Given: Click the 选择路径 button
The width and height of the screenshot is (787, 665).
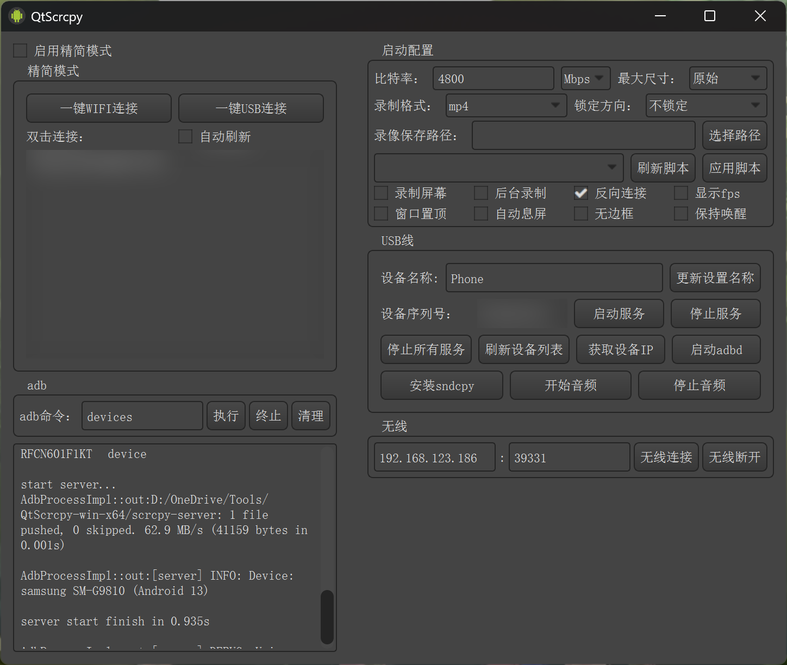Looking at the screenshot, I should tap(735, 135).
